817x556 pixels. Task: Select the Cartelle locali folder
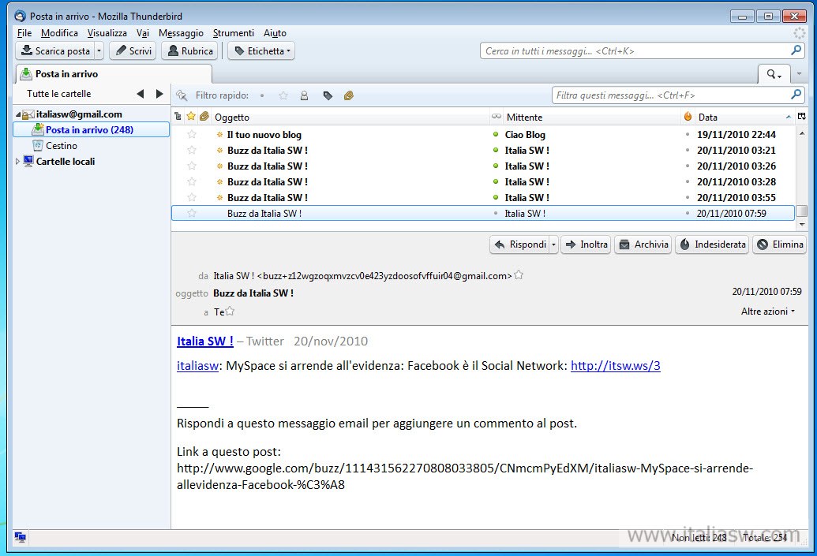(66, 162)
